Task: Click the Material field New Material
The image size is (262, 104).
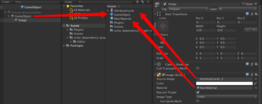Action: coord(224,88)
